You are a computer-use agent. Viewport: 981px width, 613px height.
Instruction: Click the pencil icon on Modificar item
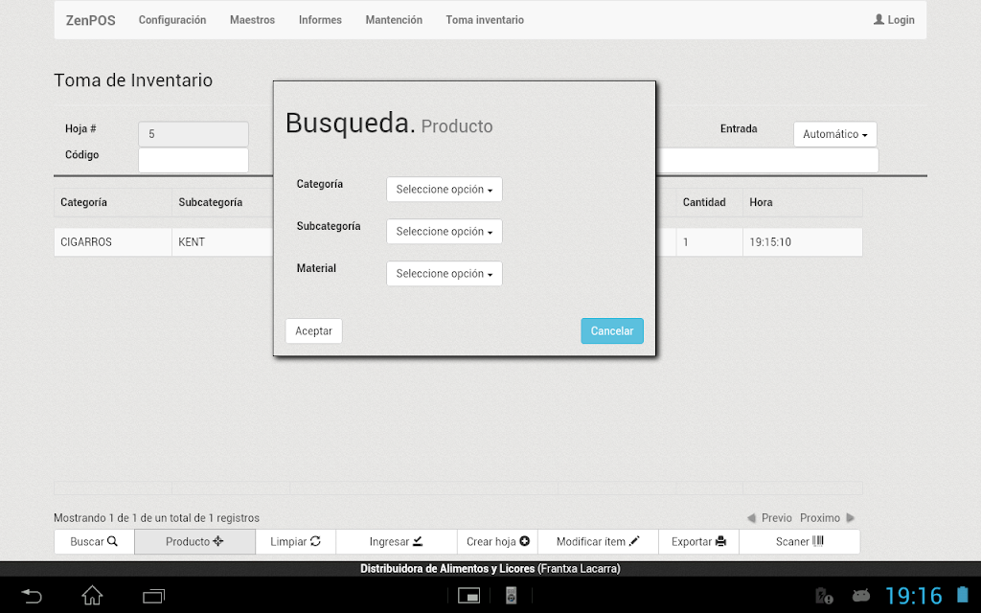[x=634, y=541]
